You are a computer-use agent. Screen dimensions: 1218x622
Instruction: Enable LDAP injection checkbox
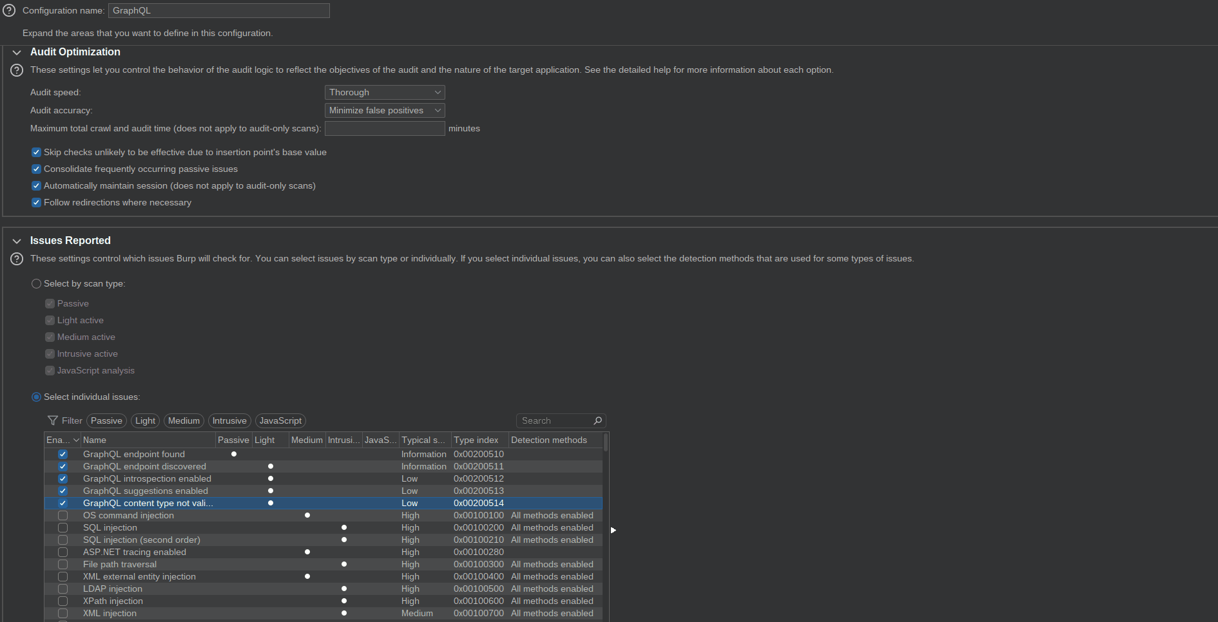[x=63, y=589]
